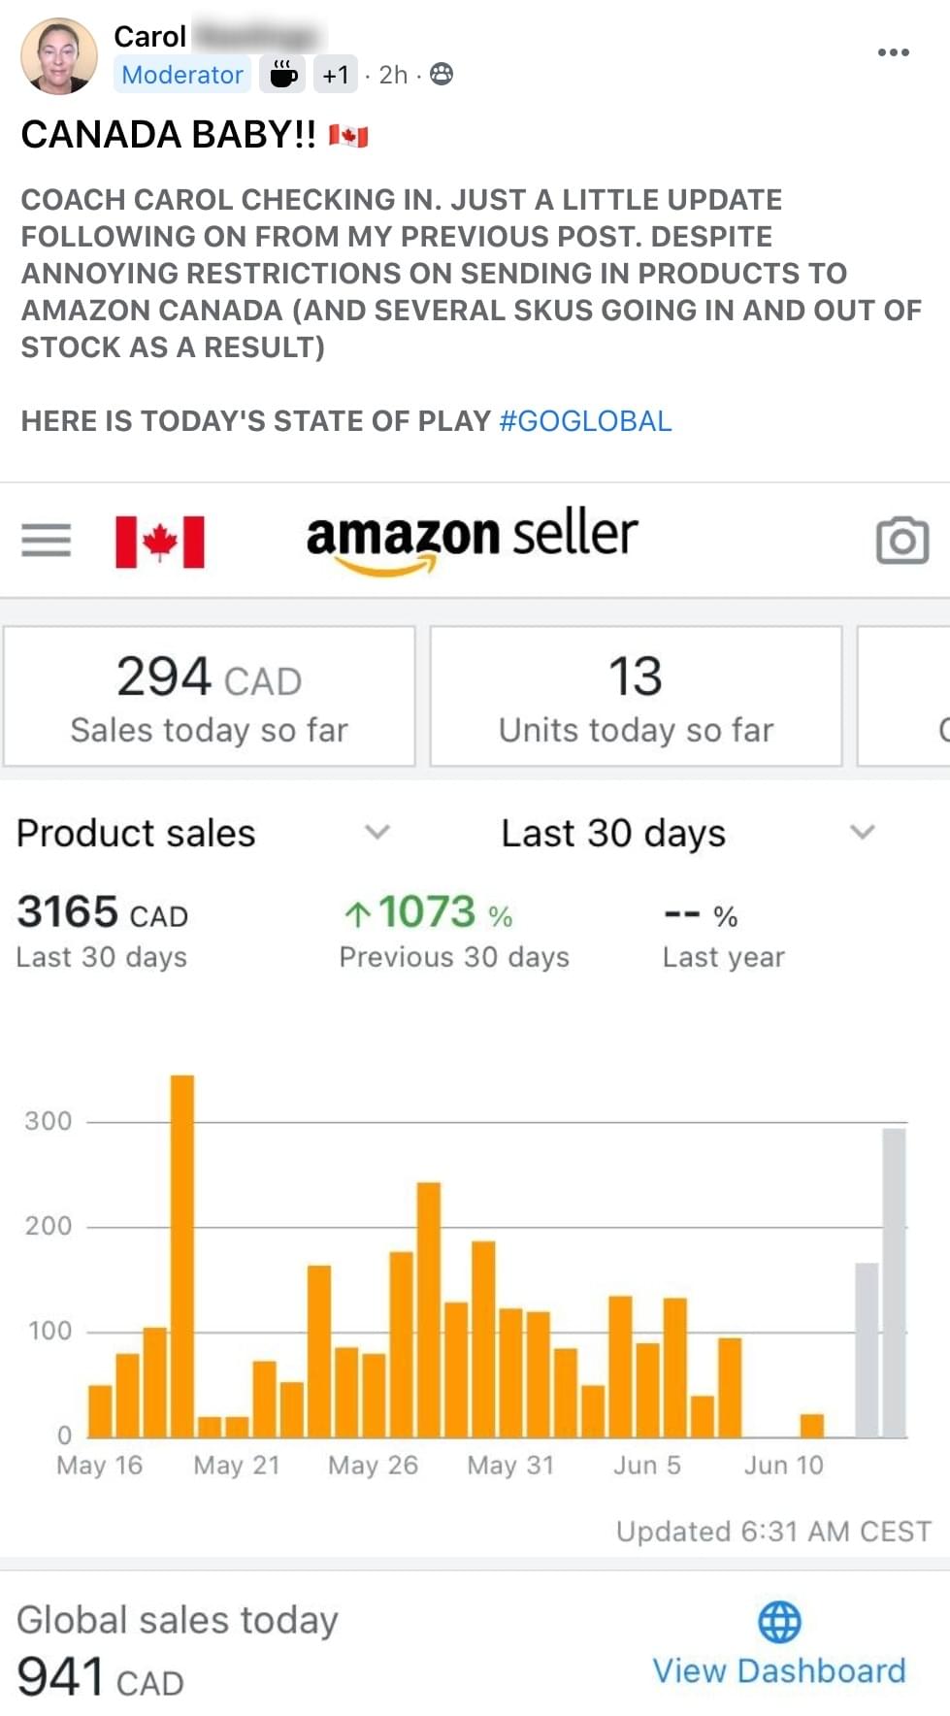Click the post audience privacy icon
The height and width of the screenshot is (1716, 950).
point(442,75)
